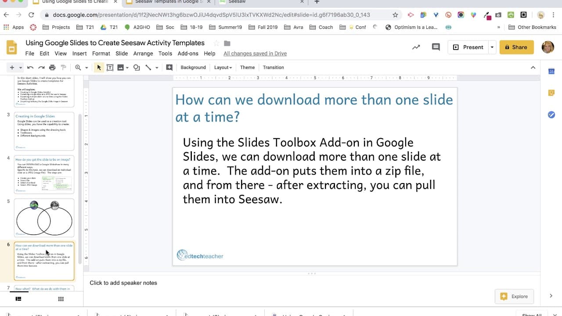
Task: Click the Add comment toolbar icon
Action: 169,68
